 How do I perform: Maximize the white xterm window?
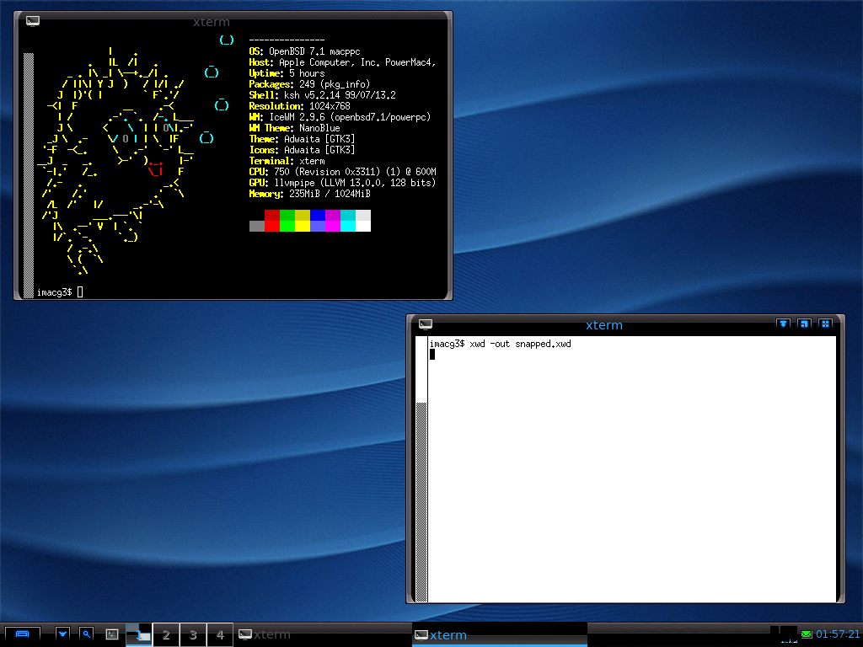(x=805, y=324)
